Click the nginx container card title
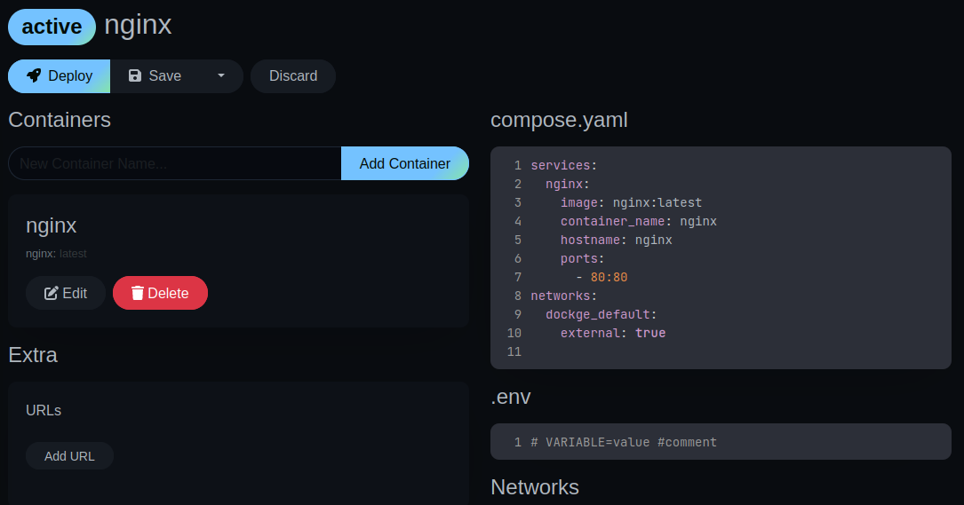 51,225
